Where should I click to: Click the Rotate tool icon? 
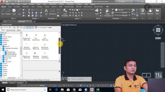point(32,10)
